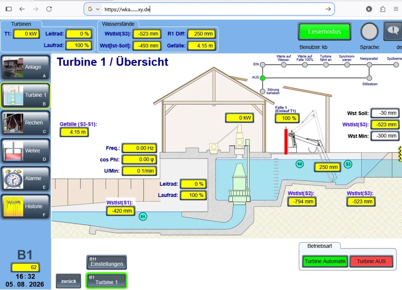Select the Warte auf Falle 100% node
This screenshot has width=402, height=290.
coord(305,65)
